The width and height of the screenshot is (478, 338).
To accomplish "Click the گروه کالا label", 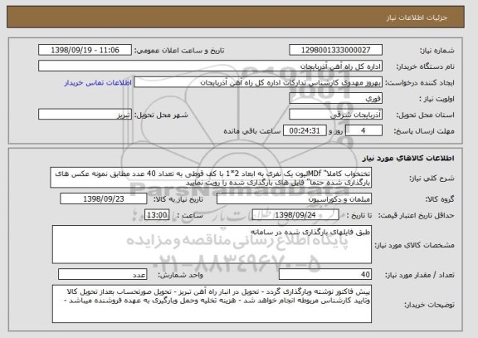I will click(440, 199).
